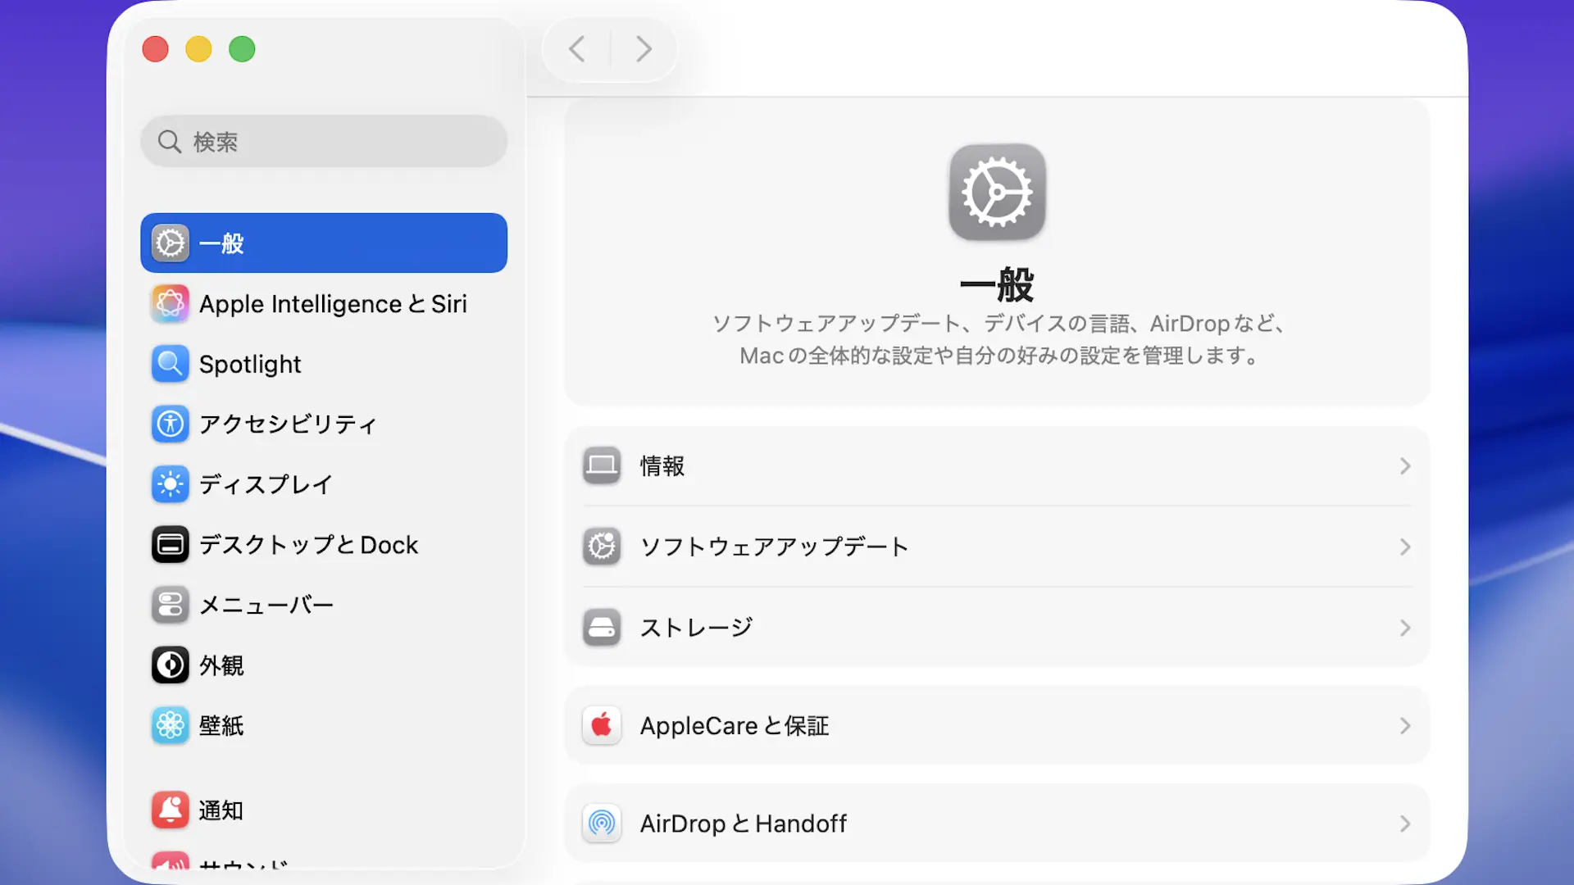This screenshot has height=885, width=1574.
Task: Open ディスプレイ settings icon
Action: coord(170,484)
